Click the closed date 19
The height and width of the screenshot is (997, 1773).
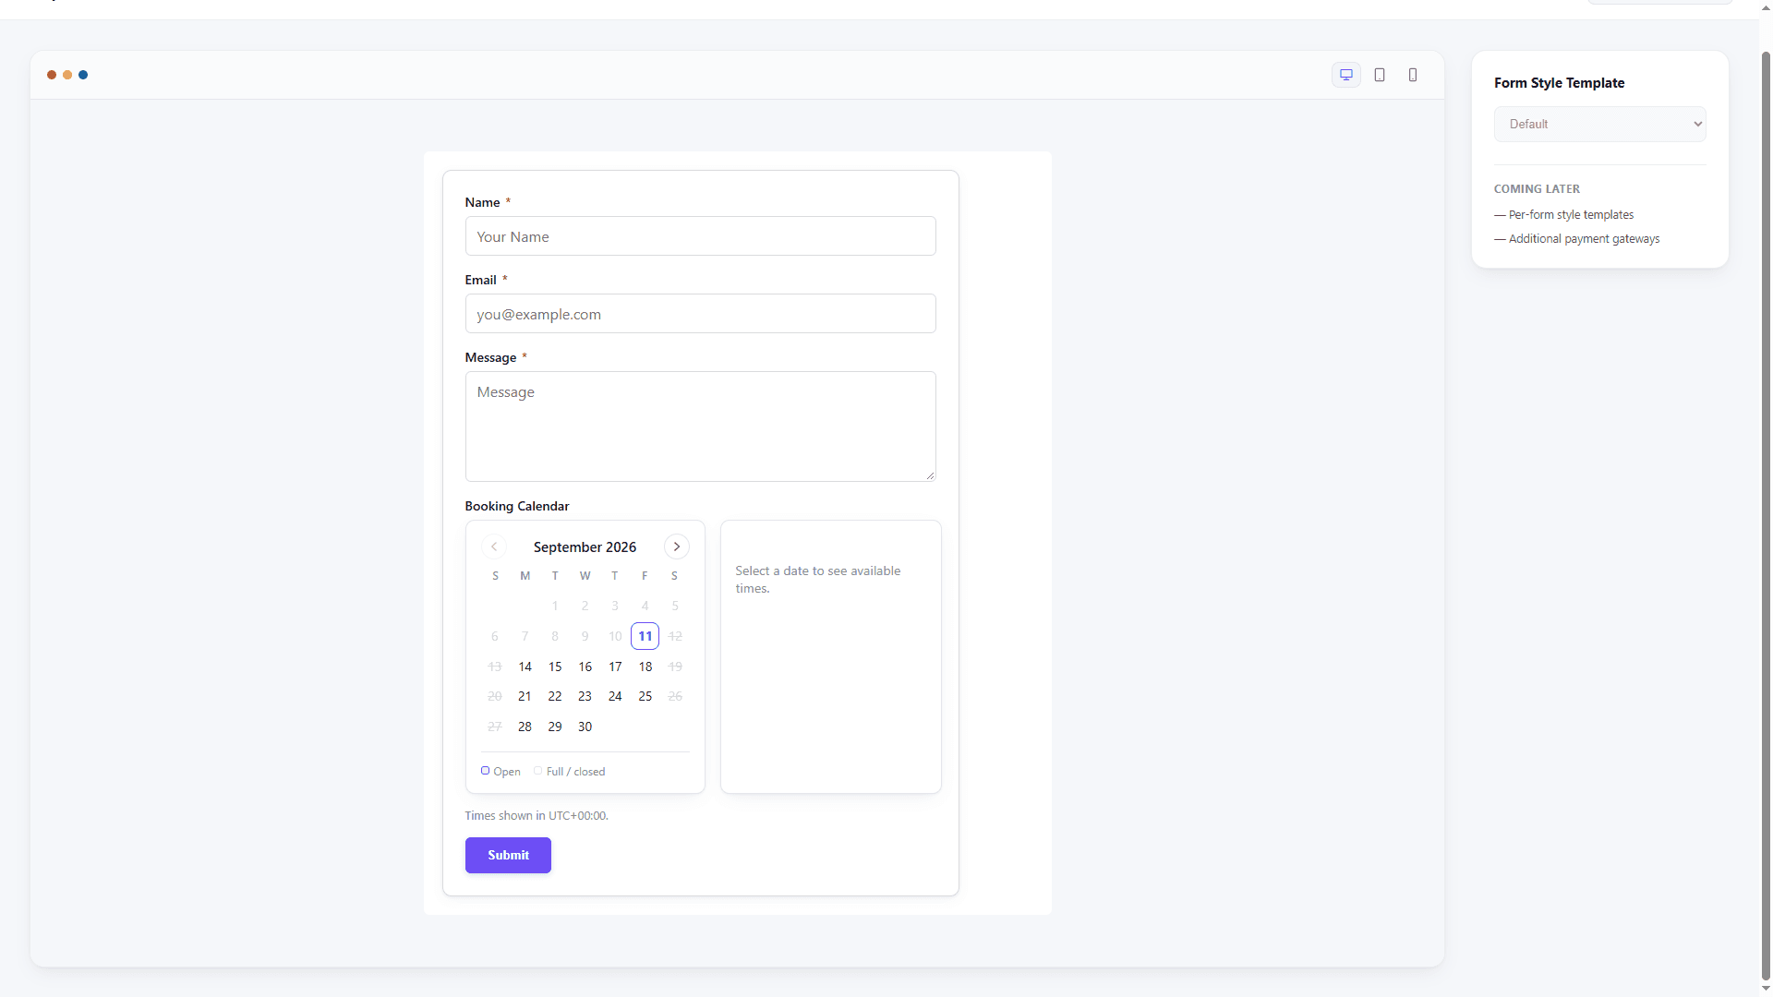tap(675, 667)
